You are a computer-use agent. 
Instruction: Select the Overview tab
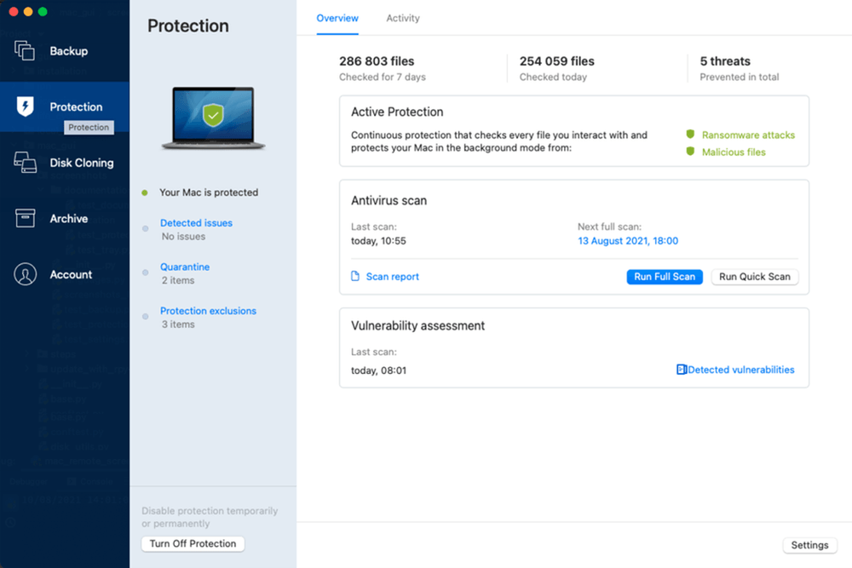click(337, 18)
